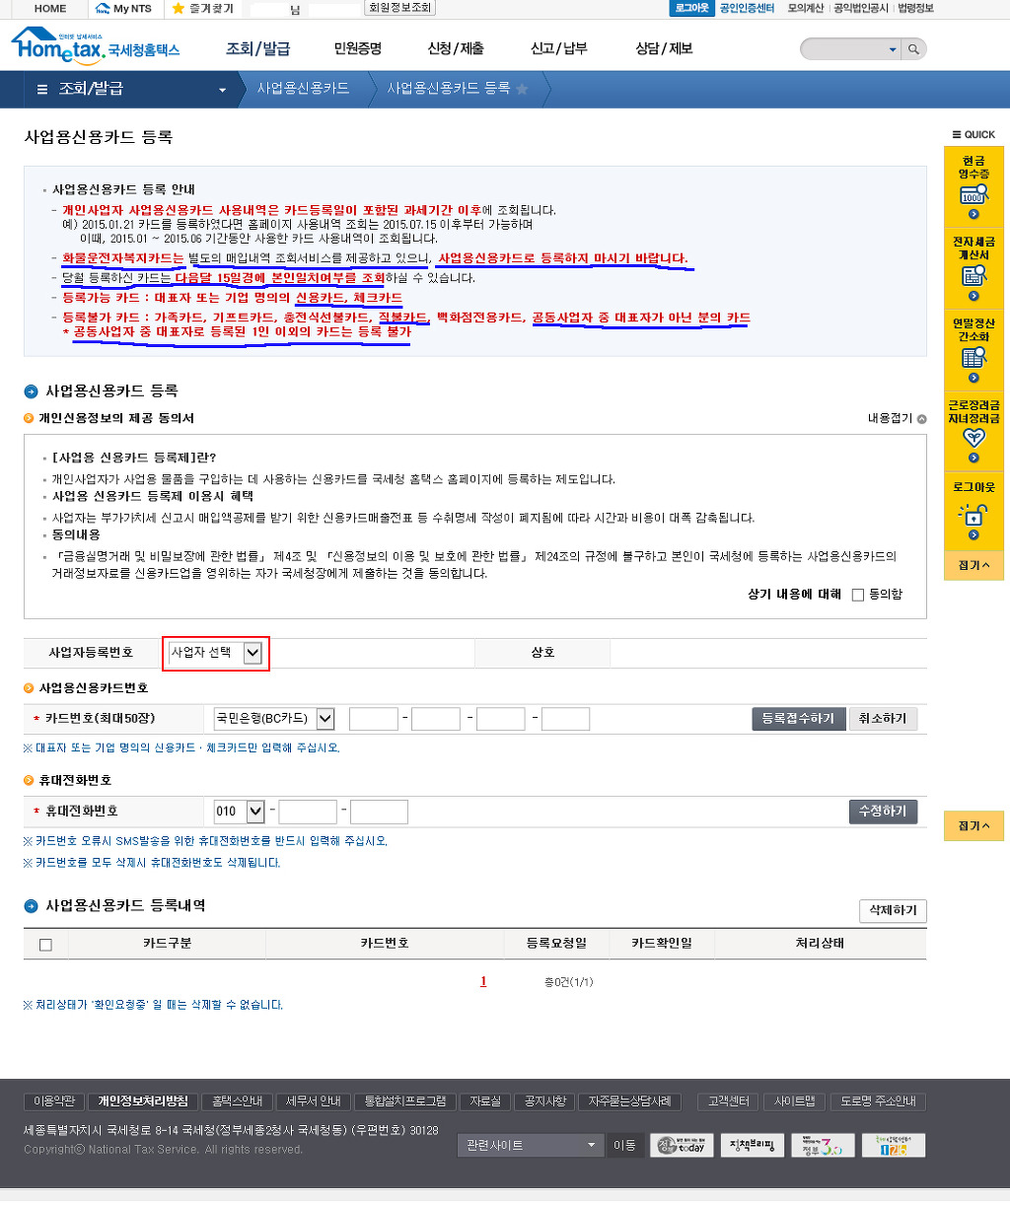Click the 통합설치프로그램 footer link
Image resolution: width=1010 pixels, height=1206 pixels.
[x=405, y=1101]
